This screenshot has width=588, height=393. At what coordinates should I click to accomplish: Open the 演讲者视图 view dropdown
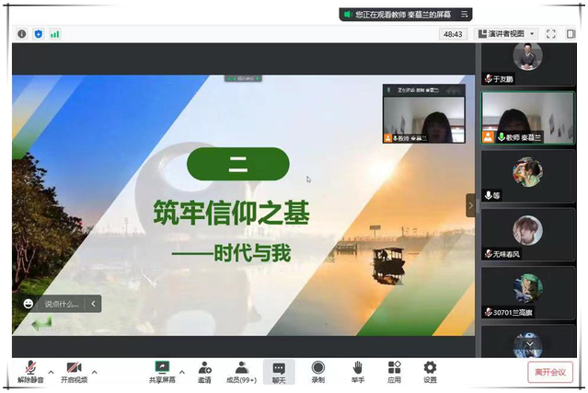click(506, 34)
